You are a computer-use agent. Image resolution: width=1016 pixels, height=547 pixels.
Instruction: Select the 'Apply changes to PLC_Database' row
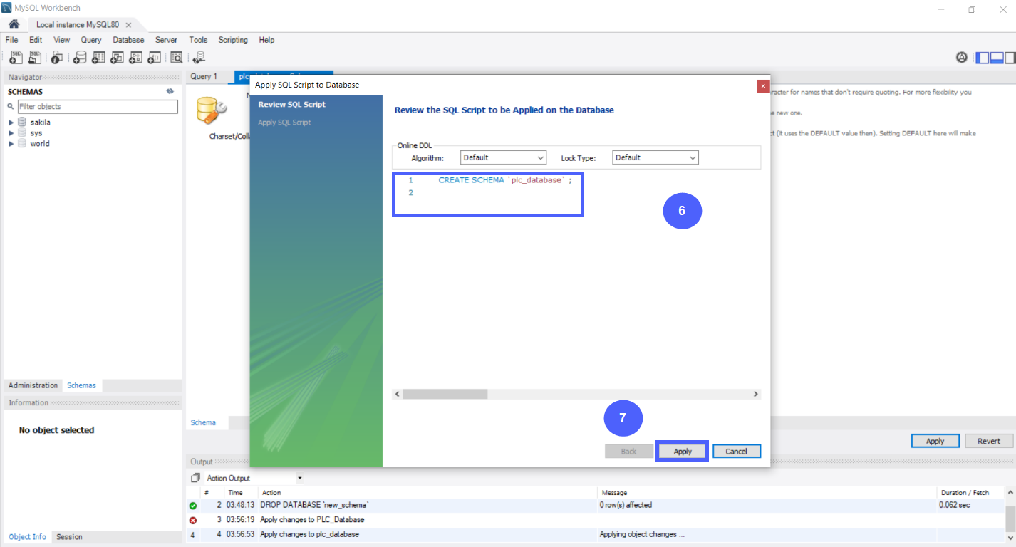click(x=596, y=520)
